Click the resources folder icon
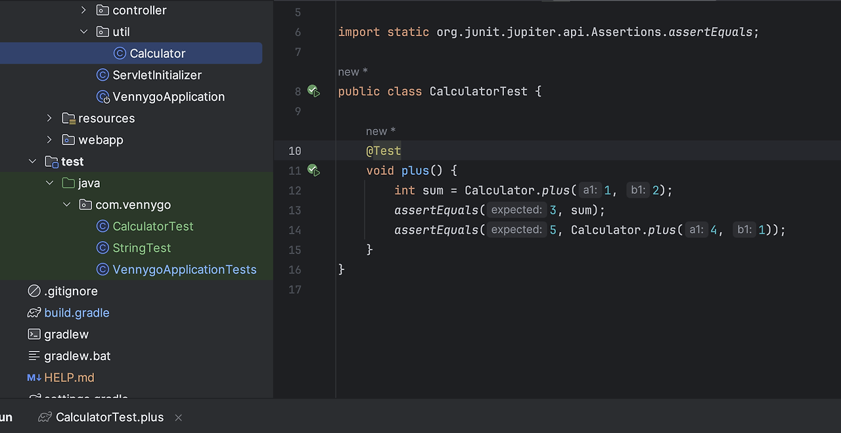This screenshot has height=433, width=841. [68, 118]
